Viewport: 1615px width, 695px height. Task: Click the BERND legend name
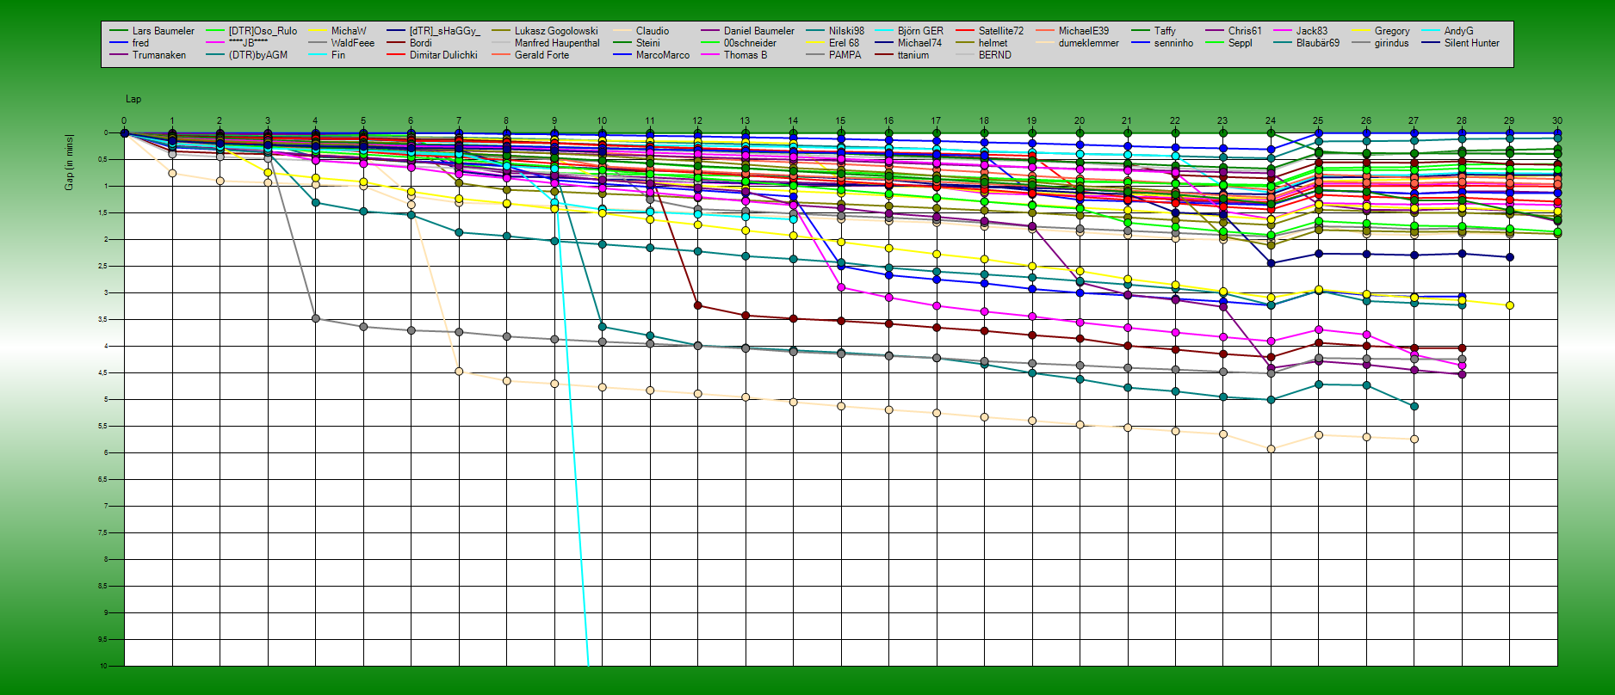coord(995,55)
